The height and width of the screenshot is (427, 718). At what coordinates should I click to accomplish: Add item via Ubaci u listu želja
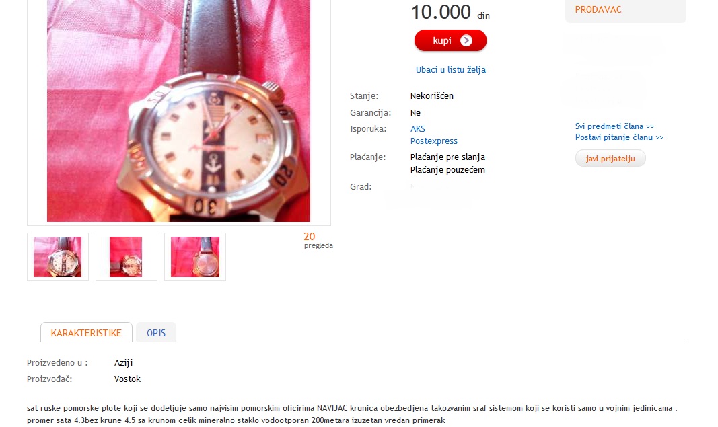tap(451, 69)
